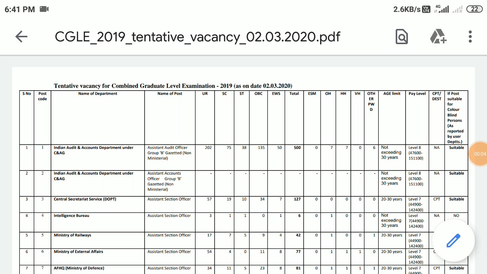Viewport: 487px width, 274px height.
Task: Tap the 'Name of Post' column header
Action: pos(170,94)
